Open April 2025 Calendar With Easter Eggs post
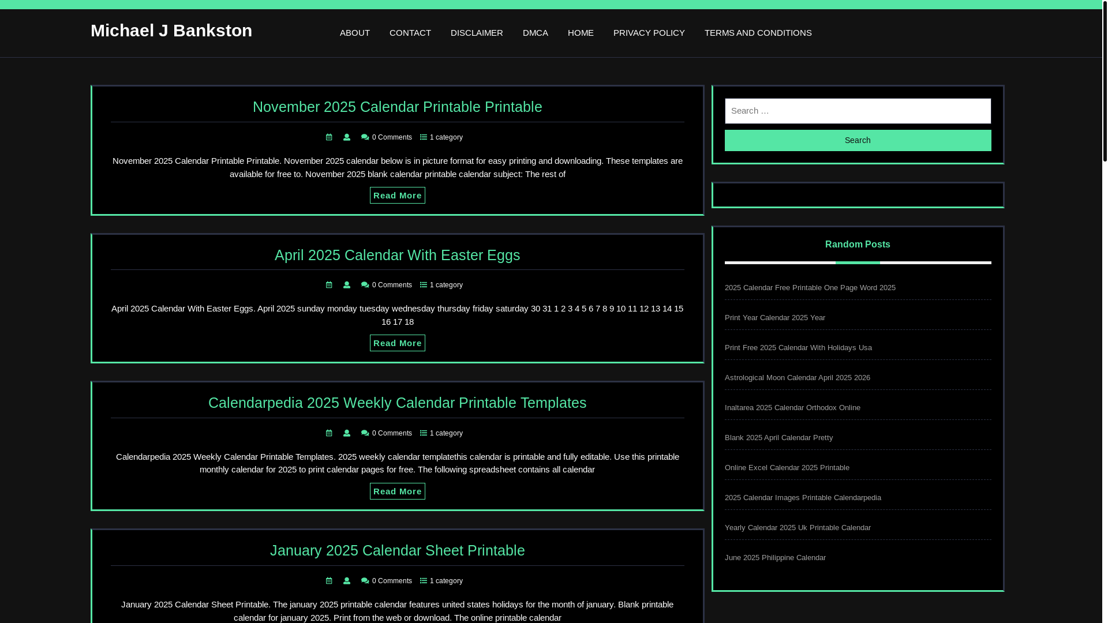The height and width of the screenshot is (623, 1108). [398, 255]
